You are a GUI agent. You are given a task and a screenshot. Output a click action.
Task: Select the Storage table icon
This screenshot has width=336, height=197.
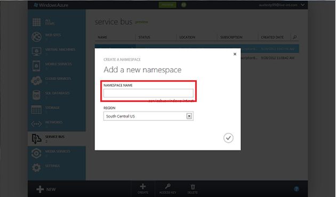pos(36,110)
